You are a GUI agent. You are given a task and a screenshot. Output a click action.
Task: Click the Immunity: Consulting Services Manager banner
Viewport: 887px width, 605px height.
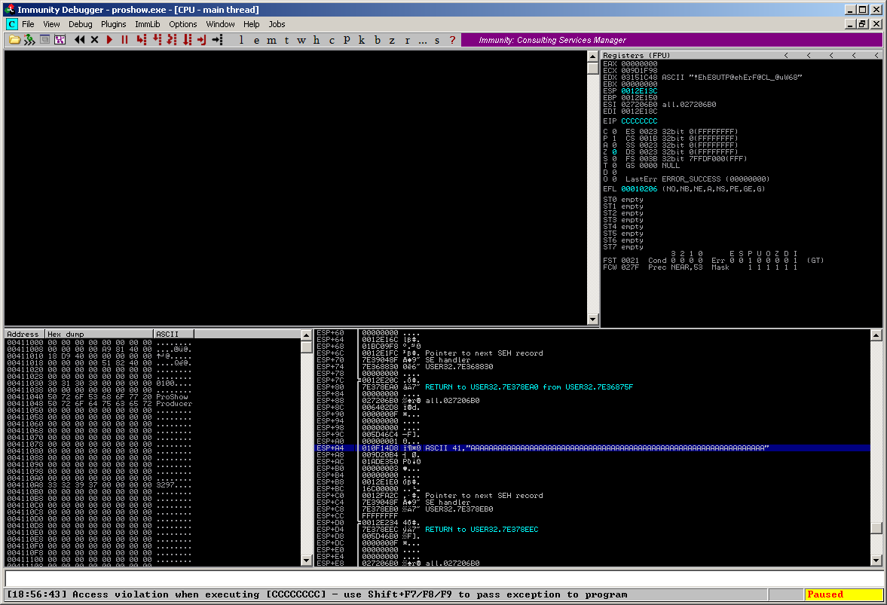[671, 40]
